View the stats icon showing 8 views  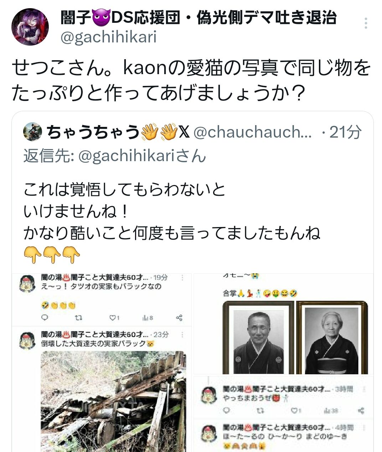click(148, 317)
